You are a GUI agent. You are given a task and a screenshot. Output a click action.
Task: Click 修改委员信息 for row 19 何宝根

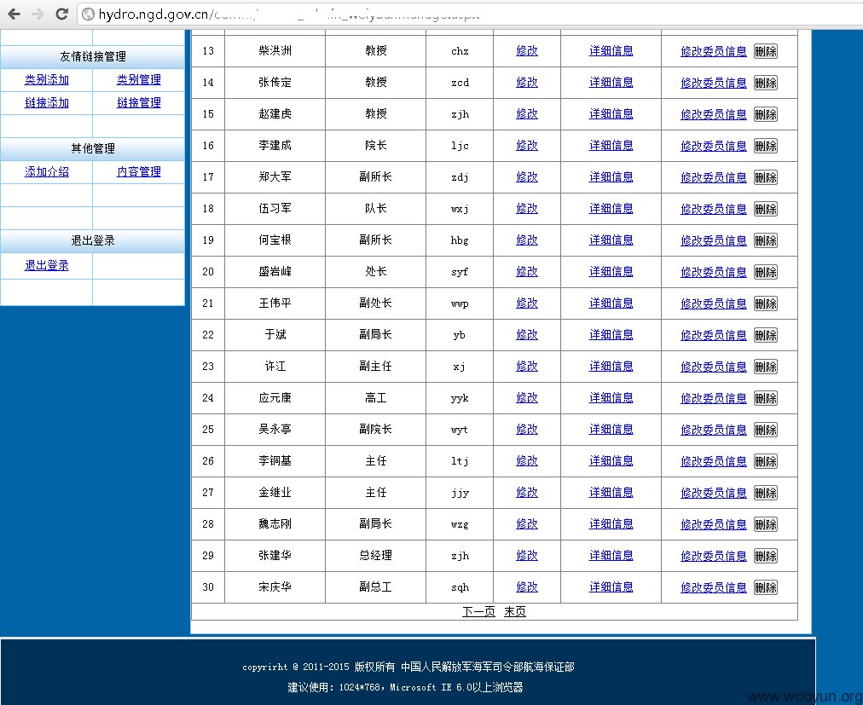tap(713, 240)
